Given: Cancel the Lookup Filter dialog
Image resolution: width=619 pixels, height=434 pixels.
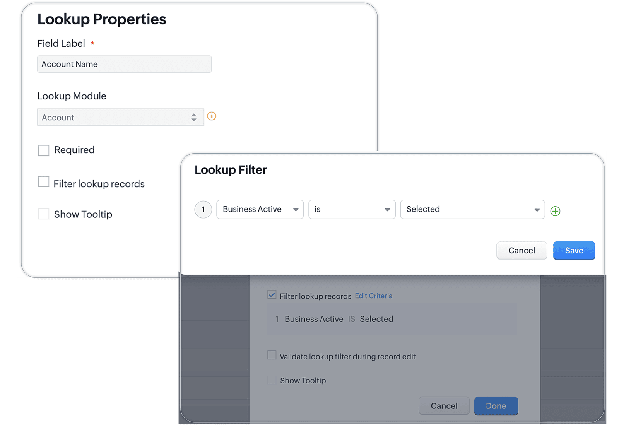Looking at the screenshot, I should click(x=522, y=251).
